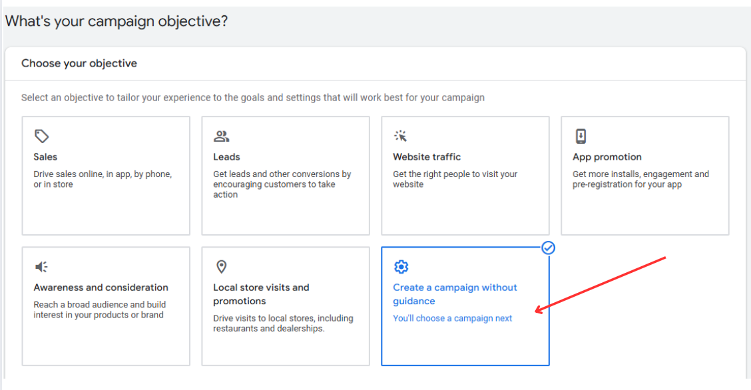The width and height of the screenshot is (751, 390).
Task: Click 'You'll choose a campaign next' text
Action: pos(453,318)
